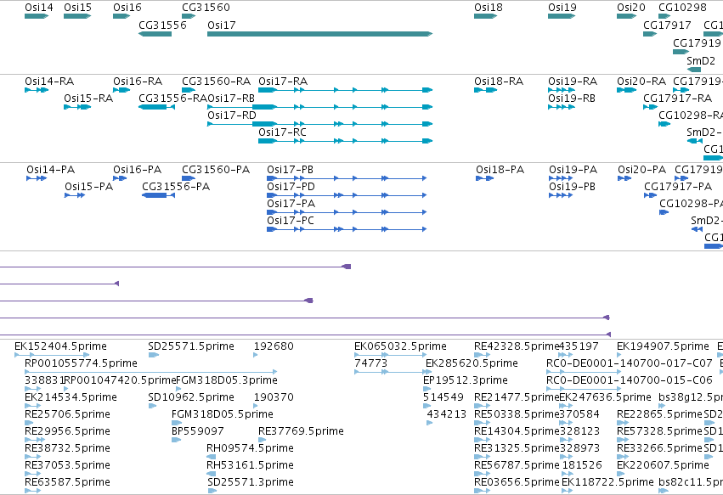
Task: Open EST EK152404.5prime
Action: pyautogui.click(x=52, y=355)
